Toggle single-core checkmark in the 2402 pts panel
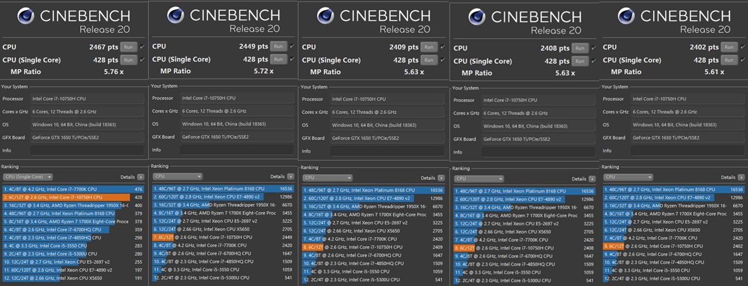Image resolution: width=748 pixels, height=286 pixels. (x=742, y=60)
